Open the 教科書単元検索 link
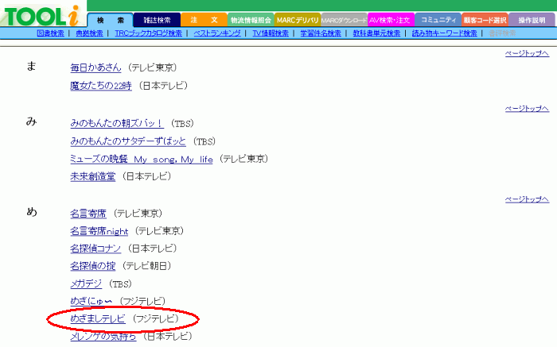 pyautogui.click(x=376, y=33)
